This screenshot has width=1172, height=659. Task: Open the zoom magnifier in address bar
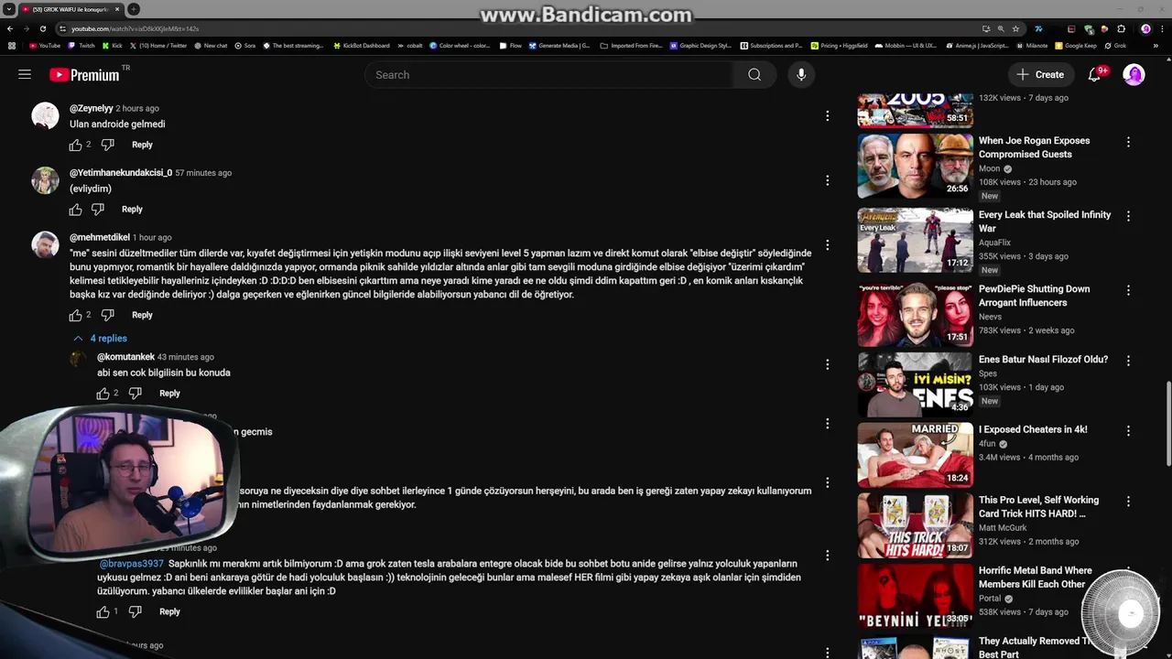click(1001, 28)
